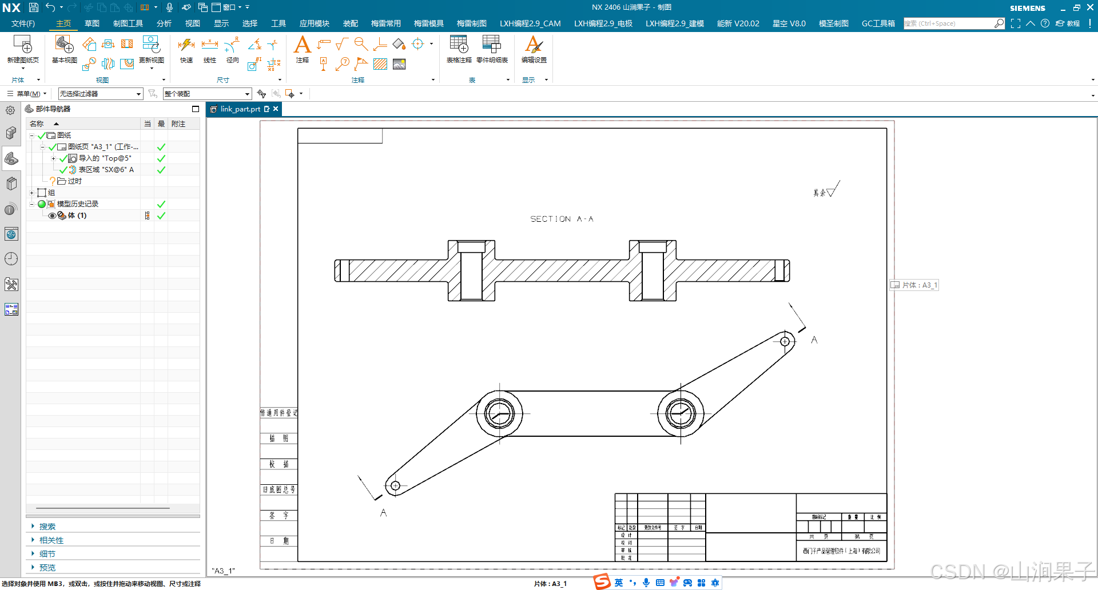The height and width of the screenshot is (590, 1098).
Task: Toggle checkmark on 表区域 "SX@6" A
Action: point(63,170)
